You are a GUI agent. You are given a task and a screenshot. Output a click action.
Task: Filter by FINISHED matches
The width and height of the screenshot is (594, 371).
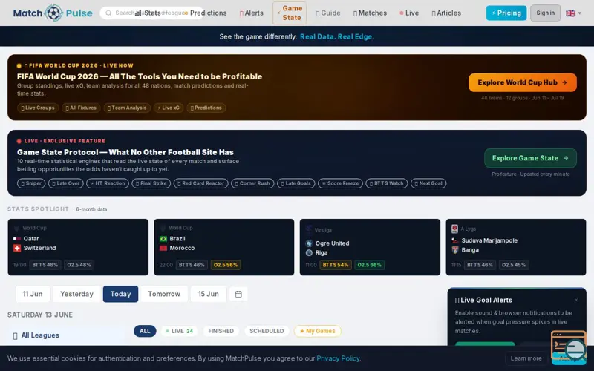point(221,331)
